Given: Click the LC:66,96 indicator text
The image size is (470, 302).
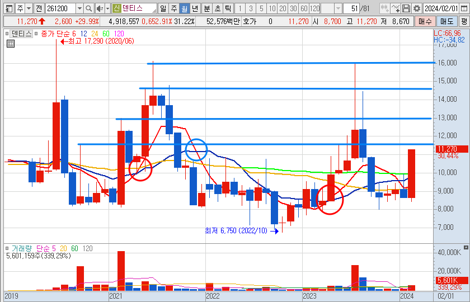Looking at the screenshot, I should (x=447, y=33).
